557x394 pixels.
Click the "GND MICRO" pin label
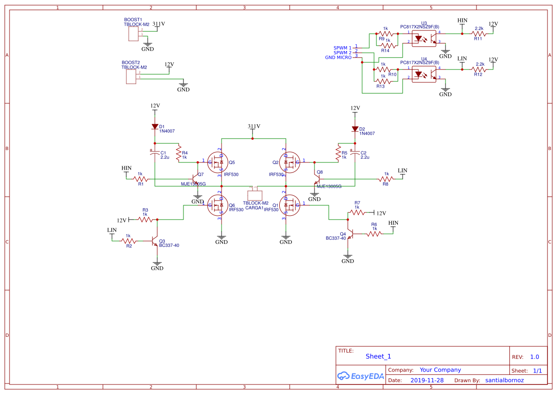pos(338,58)
